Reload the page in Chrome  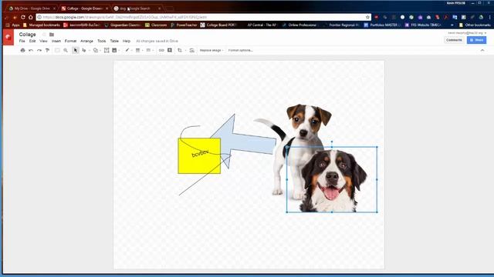(23, 17)
